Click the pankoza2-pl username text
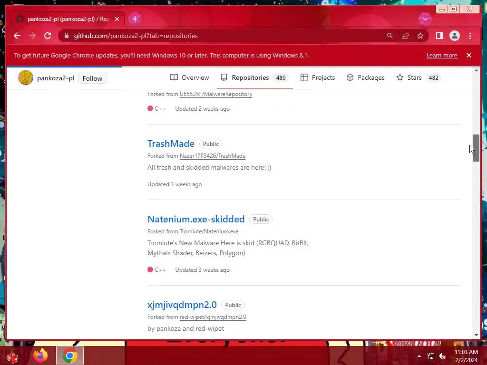The image size is (487, 365). click(x=56, y=78)
